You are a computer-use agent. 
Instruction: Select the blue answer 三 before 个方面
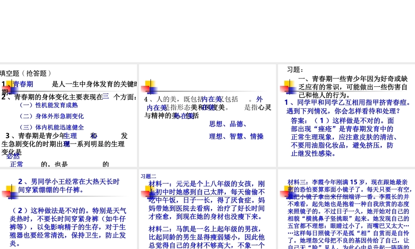[x=106, y=96]
